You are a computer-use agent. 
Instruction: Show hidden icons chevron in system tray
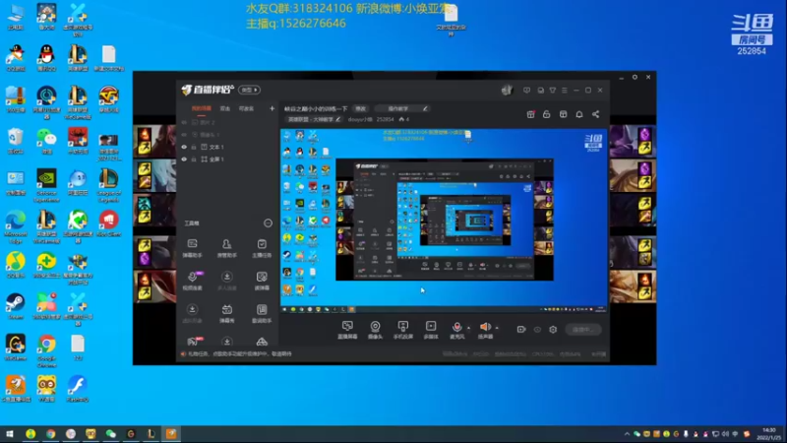coord(627,434)
